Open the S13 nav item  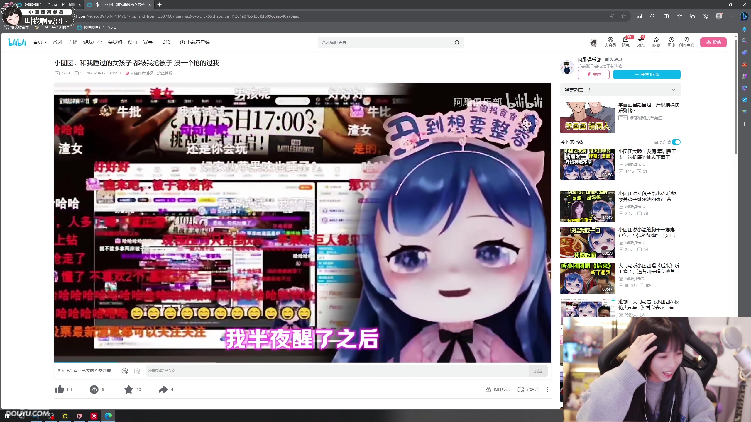[x=166, y=42]
